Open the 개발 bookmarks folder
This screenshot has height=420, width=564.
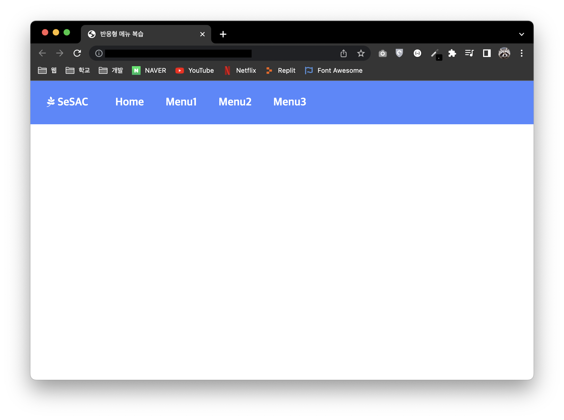tap(111, 71)
